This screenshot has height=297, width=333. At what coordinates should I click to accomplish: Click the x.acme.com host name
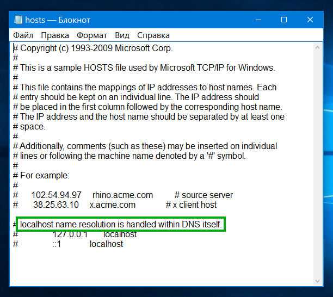(x=113, y=205)
